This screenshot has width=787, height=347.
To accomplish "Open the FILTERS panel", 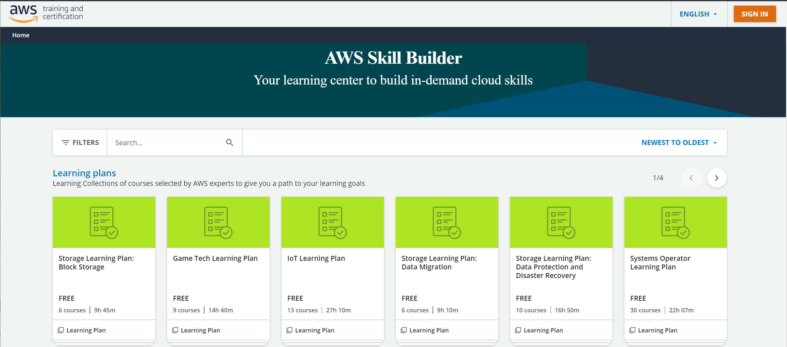I will 80,143.
